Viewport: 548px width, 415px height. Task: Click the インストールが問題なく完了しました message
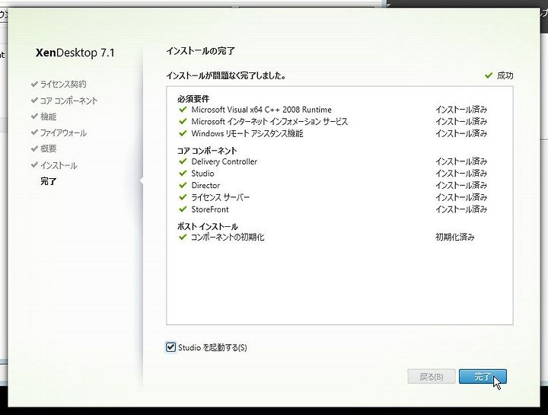pos(226,75)
